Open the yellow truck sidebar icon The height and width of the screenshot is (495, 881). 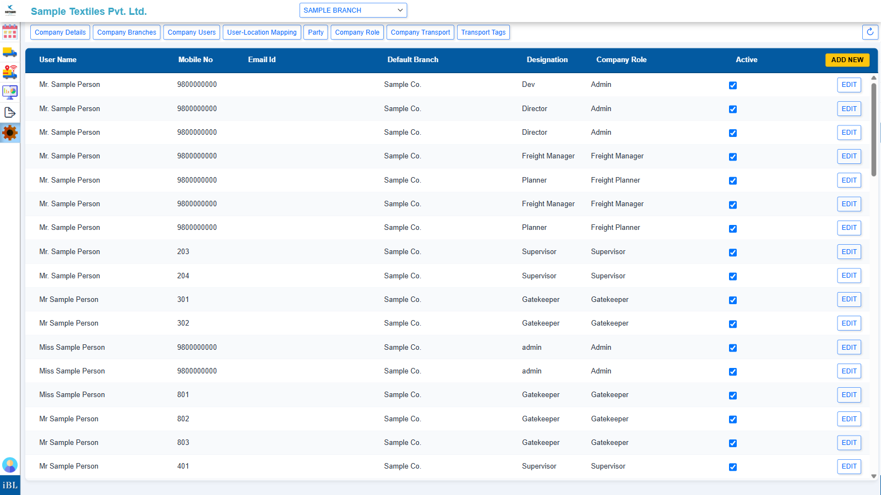click(x=10, y=52)
